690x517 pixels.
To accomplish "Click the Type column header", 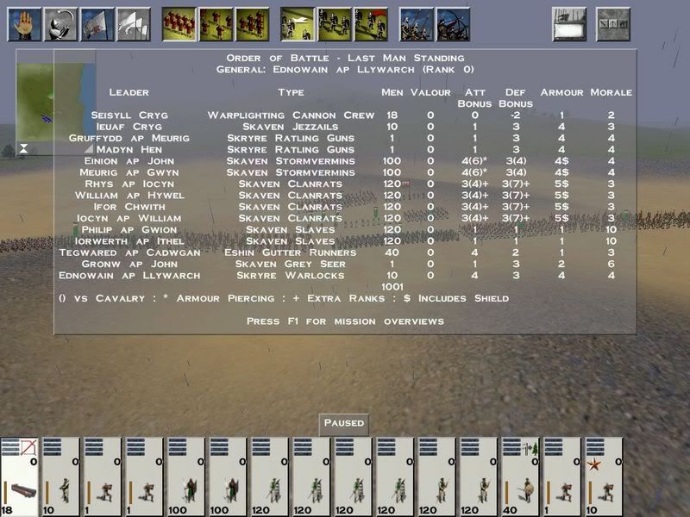I will [291, 93].
